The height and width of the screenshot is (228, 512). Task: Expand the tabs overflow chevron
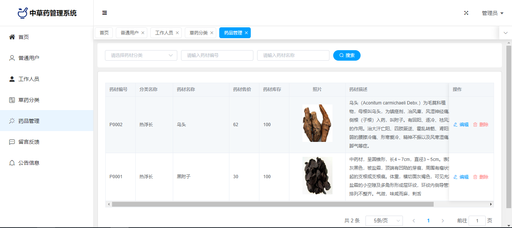(505, 33)
